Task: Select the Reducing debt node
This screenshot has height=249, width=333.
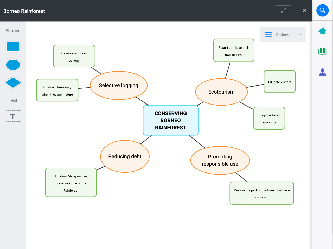Action: (x=125, y=156)
